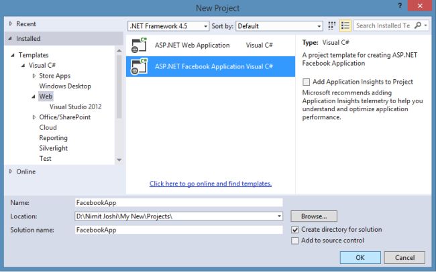Image resolution: width=436 pixels, height=272 pixels.
Task: Select Visual Studio 2012 under Web
Action: pos(76,107)
